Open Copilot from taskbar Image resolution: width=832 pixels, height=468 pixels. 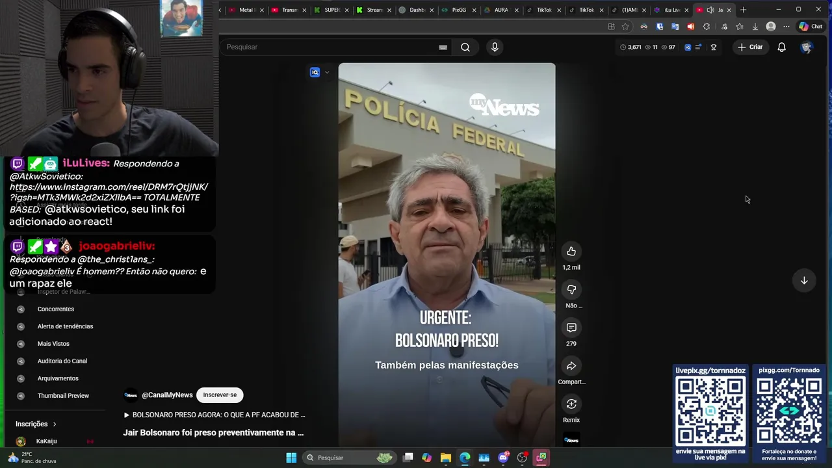(426, 458)
